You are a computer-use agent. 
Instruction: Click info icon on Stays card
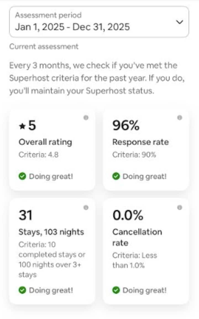[86, 207]
